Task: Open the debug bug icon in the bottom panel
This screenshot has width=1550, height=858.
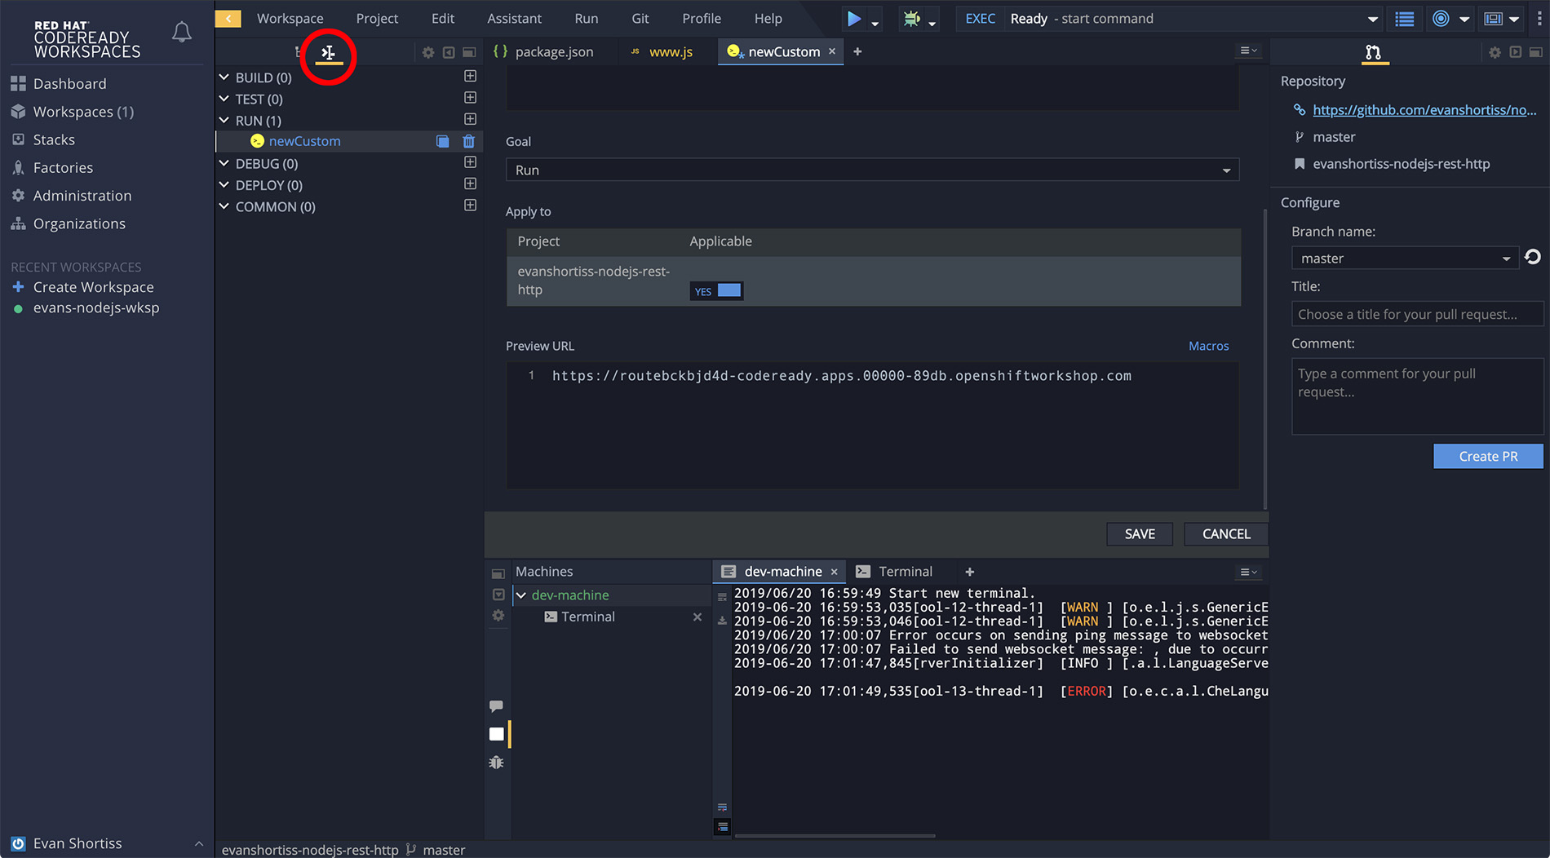Action: 496,763
